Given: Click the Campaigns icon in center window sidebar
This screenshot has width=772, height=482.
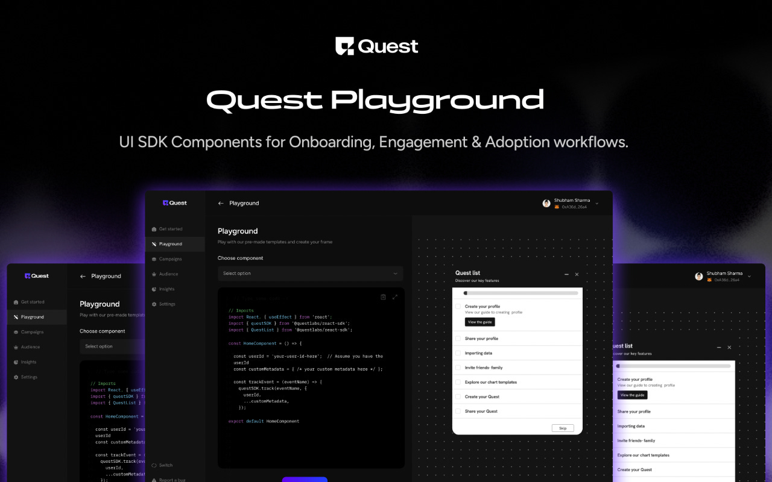Looking at the screenshot, I should click(154, 259).
